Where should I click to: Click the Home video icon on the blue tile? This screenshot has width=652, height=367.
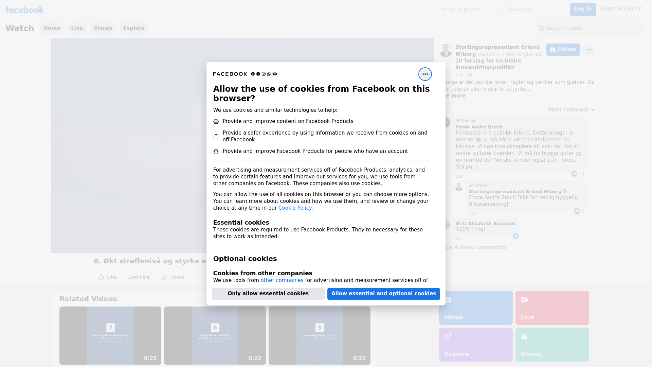(448, 300)
